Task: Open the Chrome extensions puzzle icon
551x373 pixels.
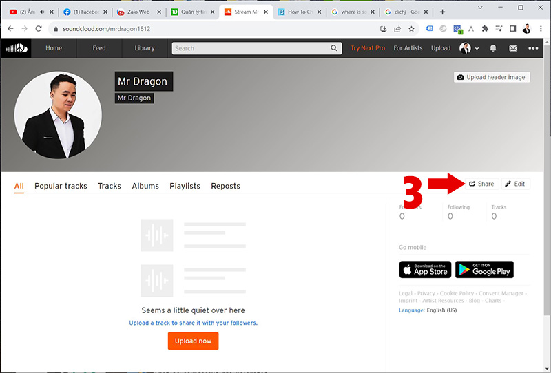Action: [484, 29]
